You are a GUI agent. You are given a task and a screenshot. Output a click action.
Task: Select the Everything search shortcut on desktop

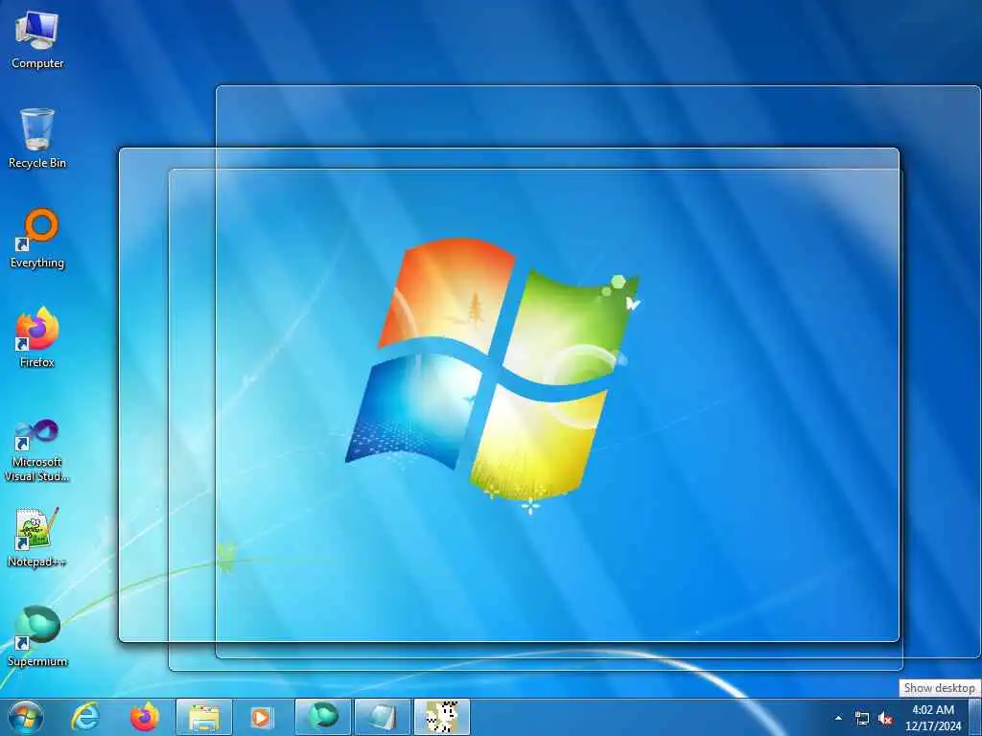tap(37, 239)
